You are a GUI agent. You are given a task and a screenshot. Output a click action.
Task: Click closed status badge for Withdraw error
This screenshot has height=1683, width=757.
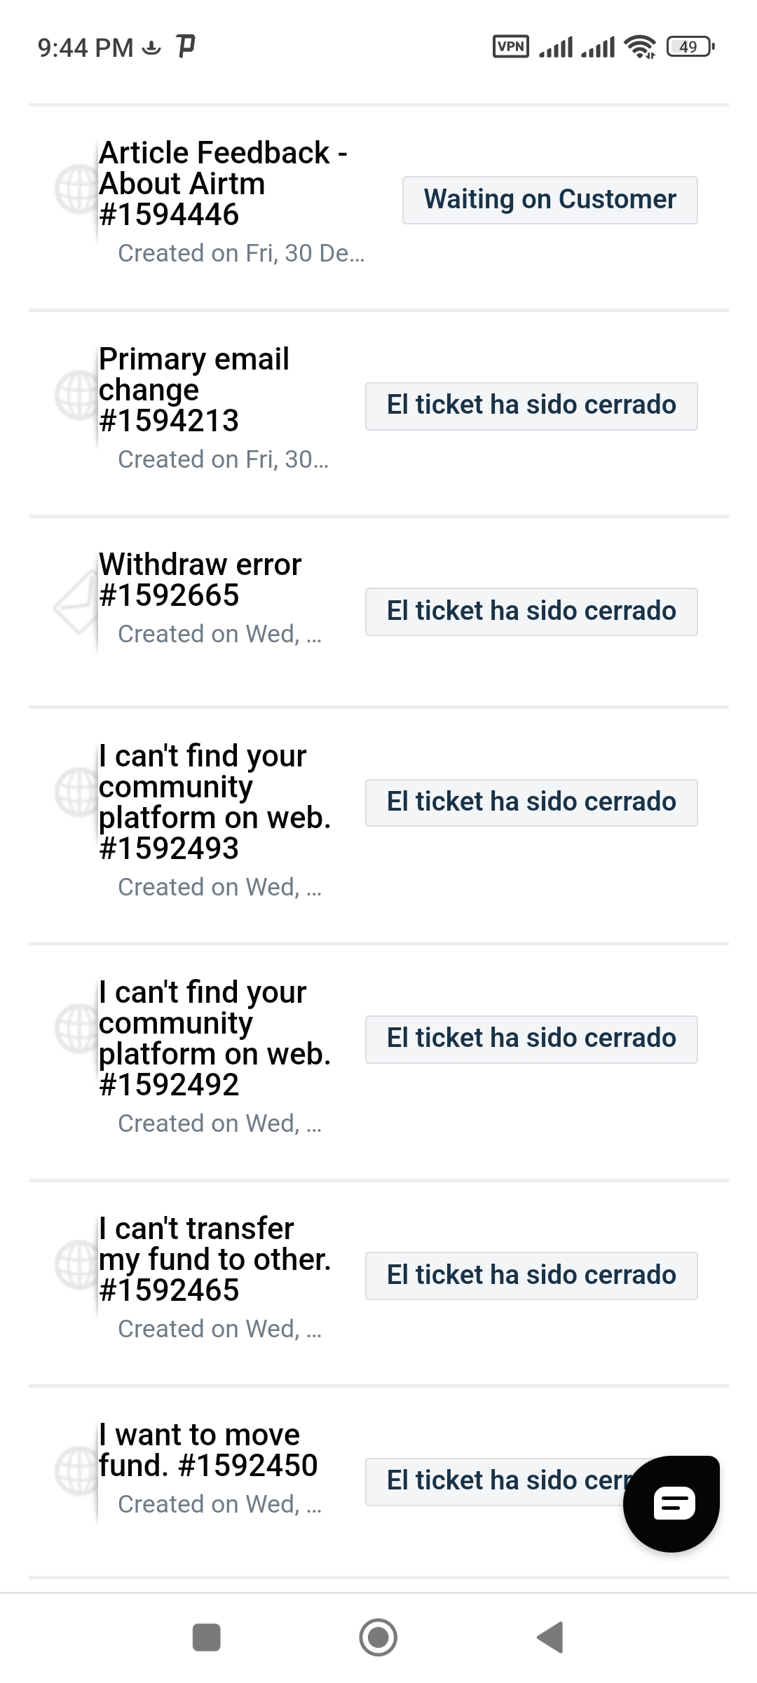(x=531, y=611)
